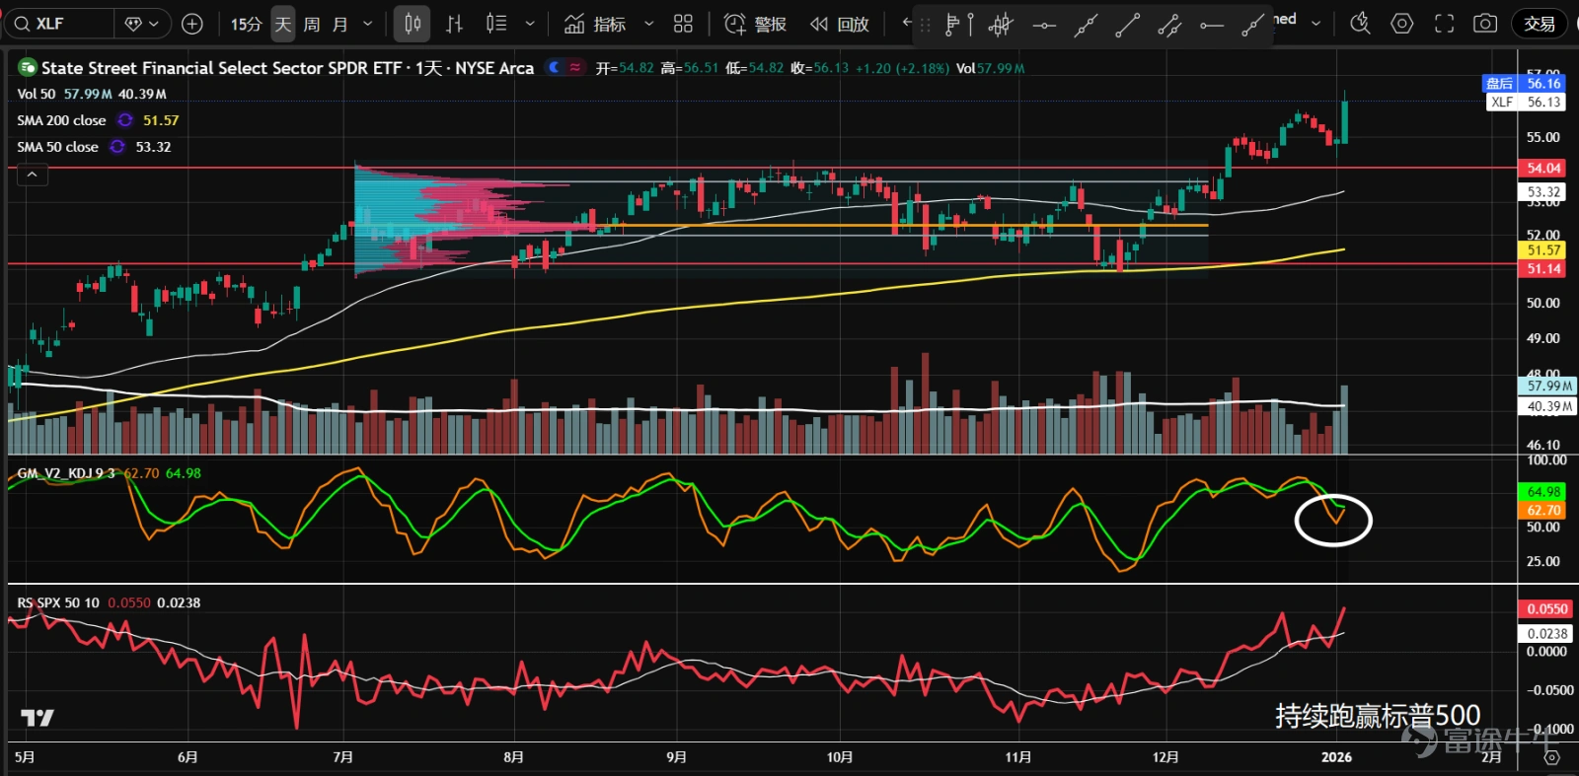Viewport: 1579px width, 776px height.
Task: Expand the time interval dropdown arrow
Action: 368,24
